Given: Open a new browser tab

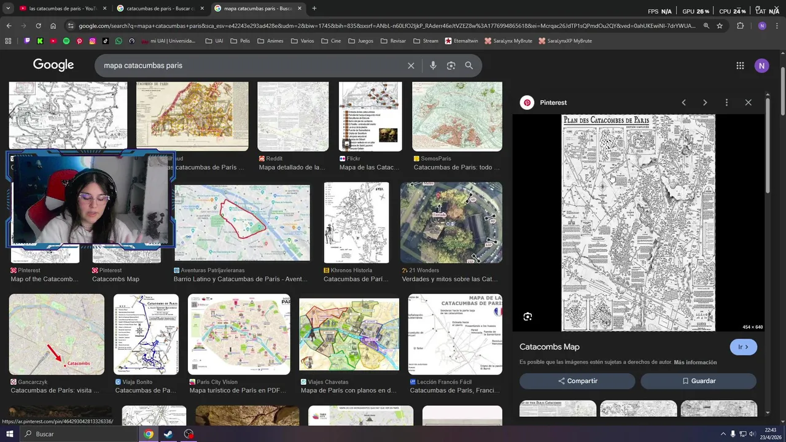Looking at the screenshot, I should 314,9.
